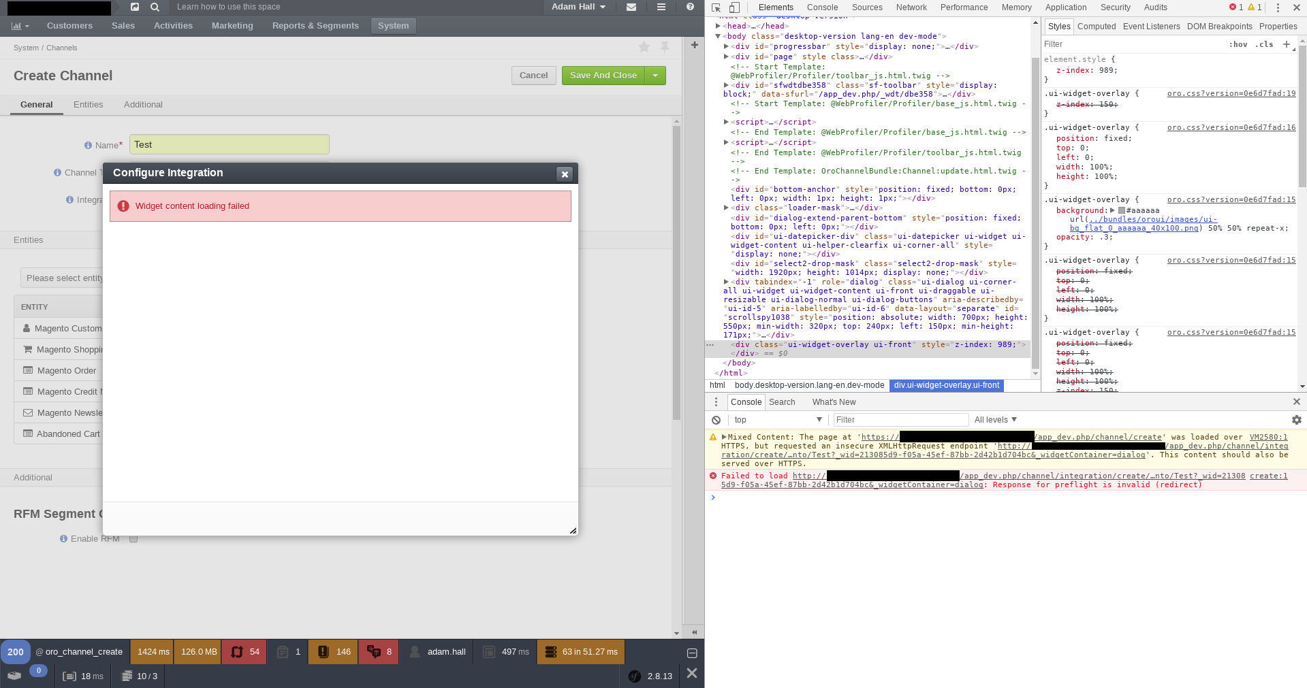
Task: Clear the console with the ban icon
Action: [x=716, y=420]
